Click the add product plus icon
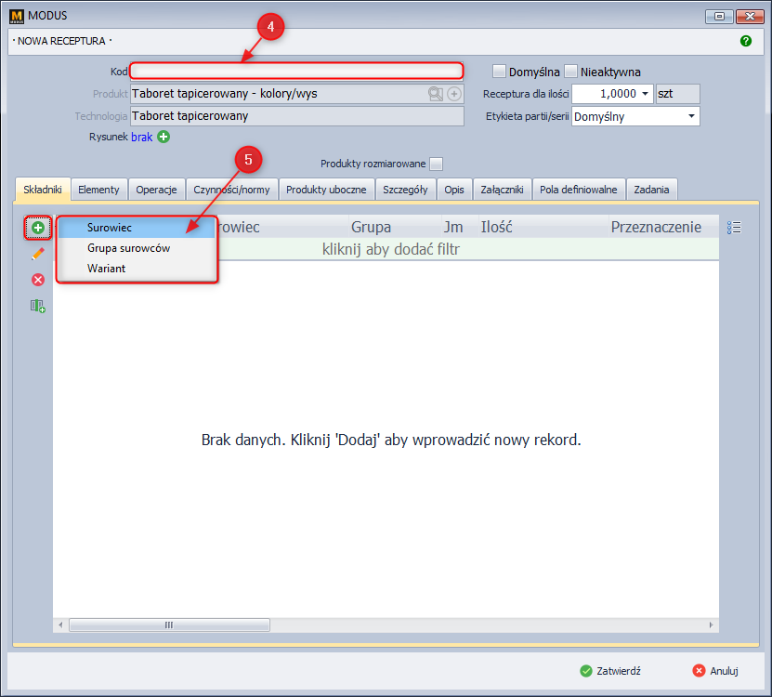Image resolution: width=772 pixels, height=697 pixels. 454,94
